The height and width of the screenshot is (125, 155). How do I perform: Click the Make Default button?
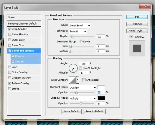[x=72, y=111]
